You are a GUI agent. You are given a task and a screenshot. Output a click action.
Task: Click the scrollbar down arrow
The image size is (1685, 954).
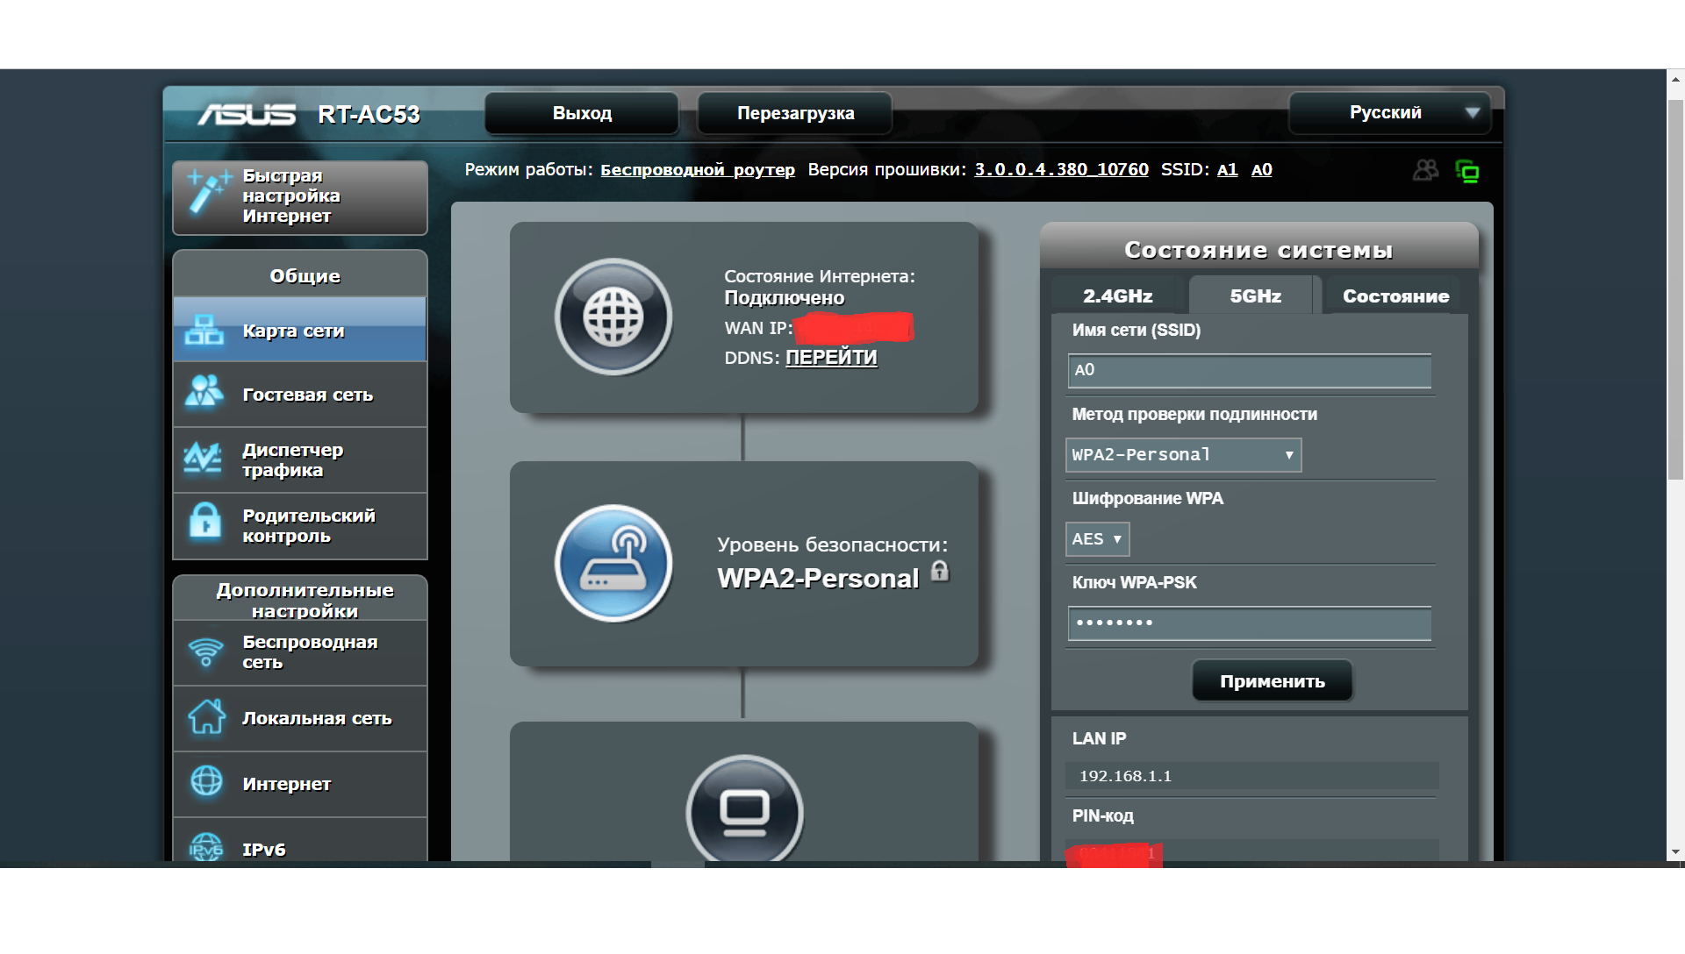point(1675,851)
